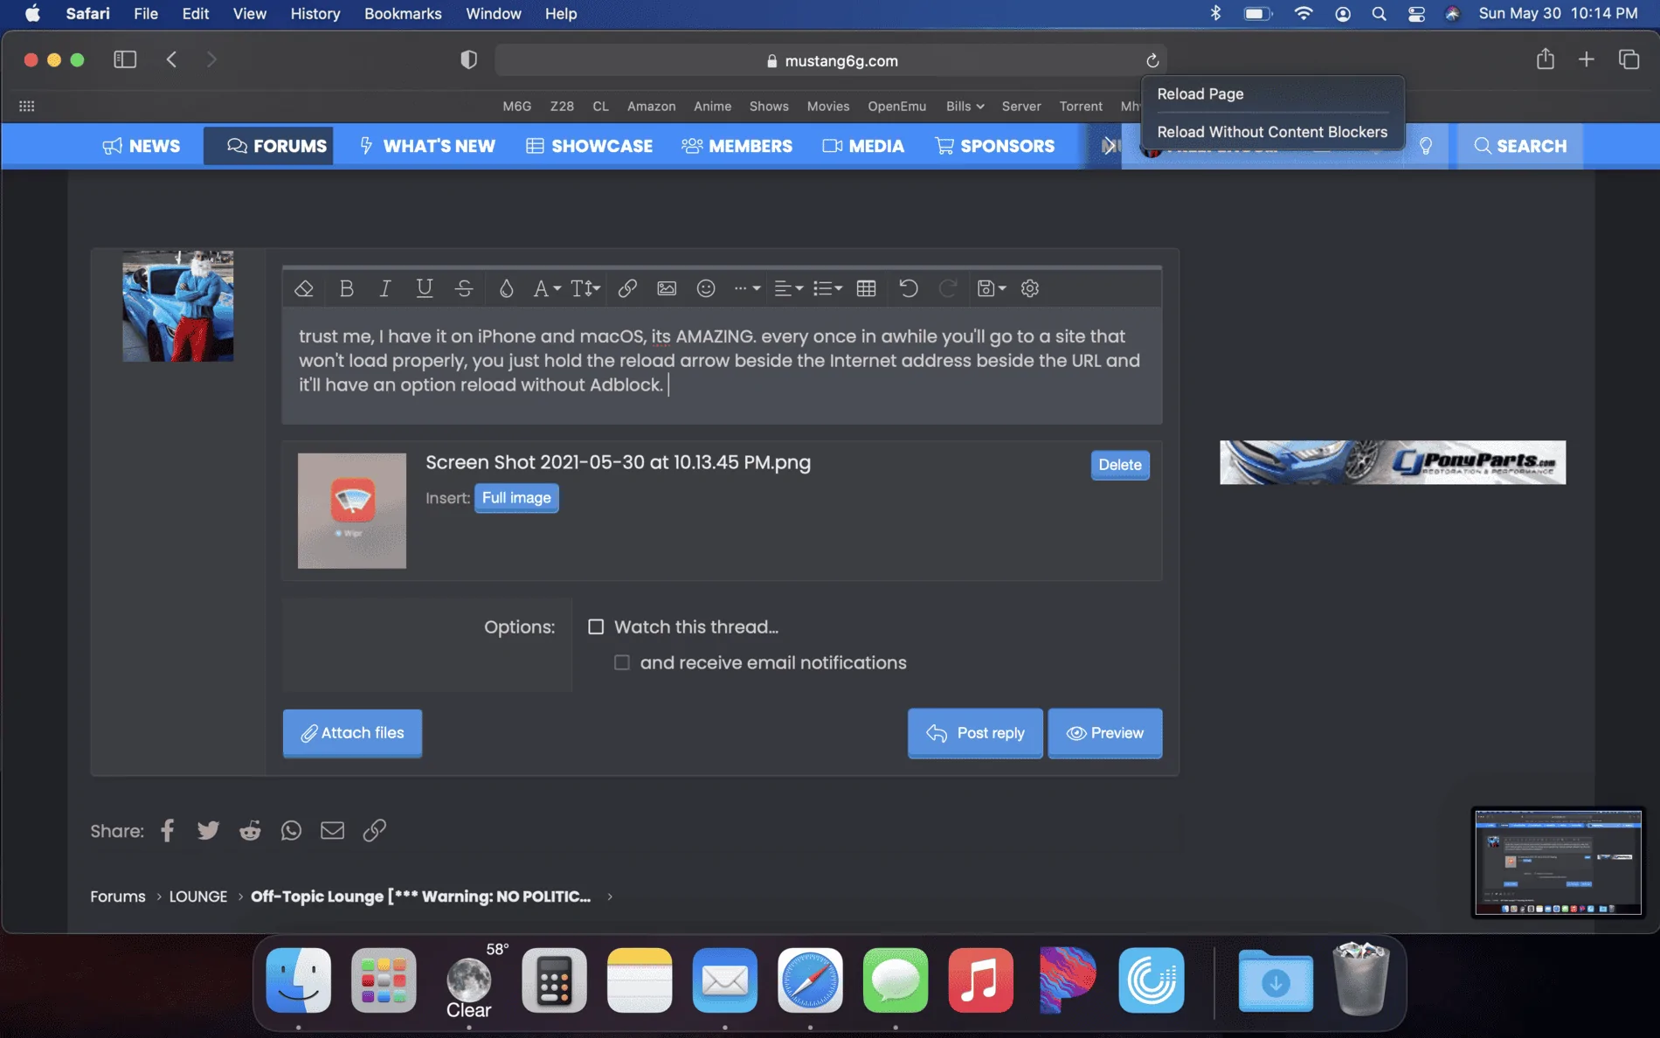Insert attachment as Full image

(516, 498)
